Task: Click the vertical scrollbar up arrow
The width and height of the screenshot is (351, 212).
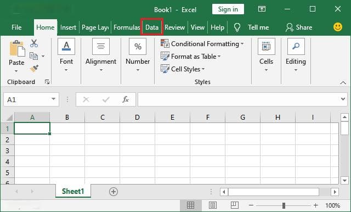Action: coord(344,117)
